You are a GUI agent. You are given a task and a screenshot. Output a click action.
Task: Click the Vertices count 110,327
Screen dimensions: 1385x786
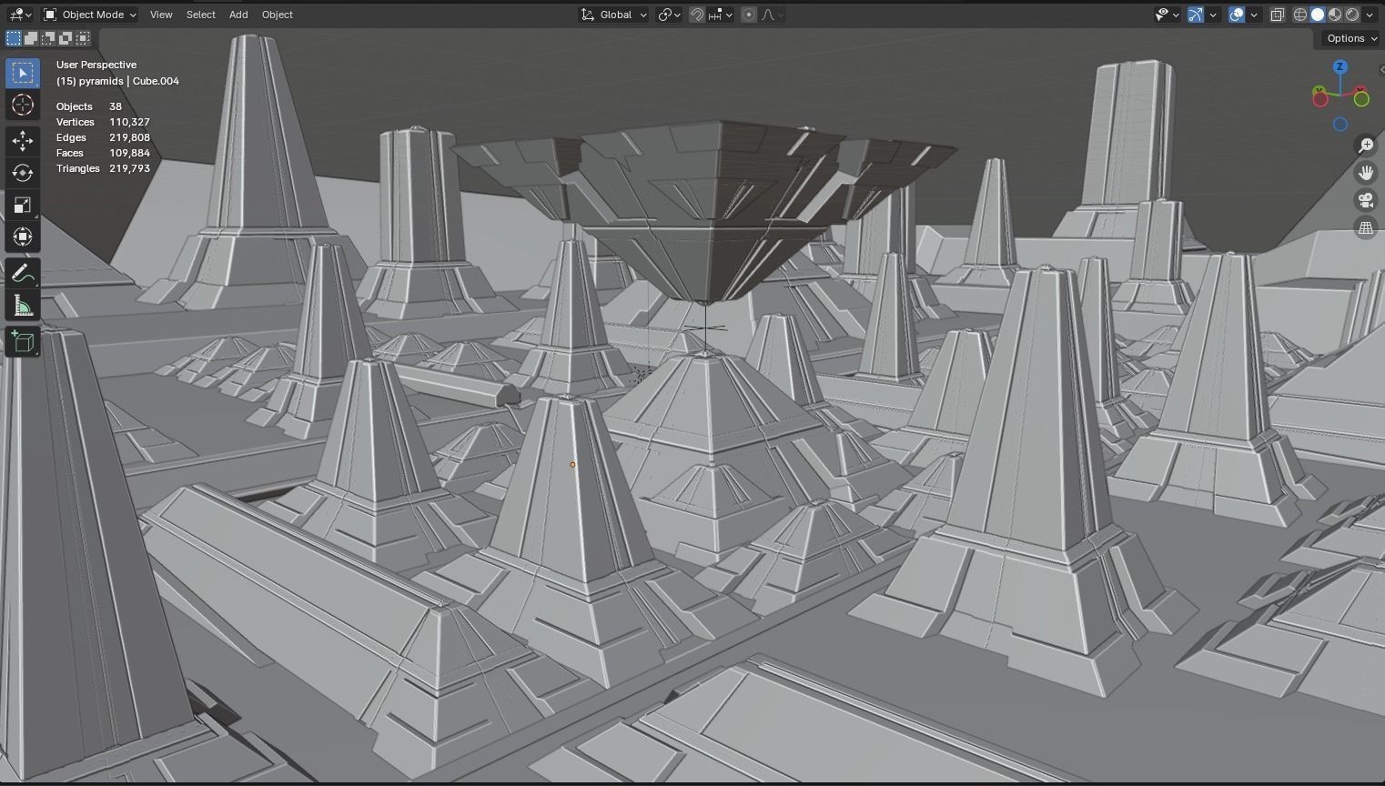[129, 122]
